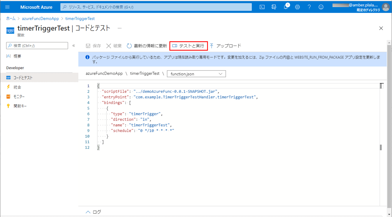Click the アップロード button
392x217 pixels.
point(225,46)
